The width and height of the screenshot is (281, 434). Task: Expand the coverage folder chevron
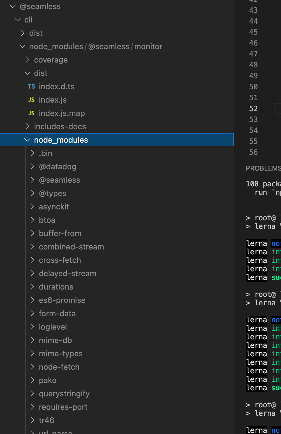(27, 60)
